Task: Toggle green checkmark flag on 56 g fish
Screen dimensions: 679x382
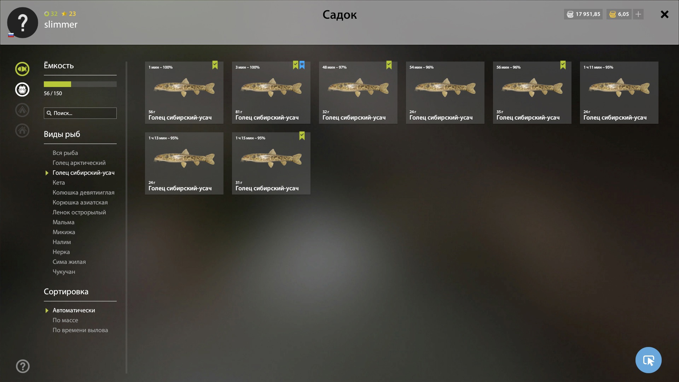Action: point(215,65)
